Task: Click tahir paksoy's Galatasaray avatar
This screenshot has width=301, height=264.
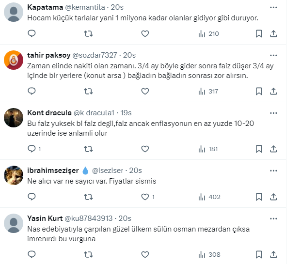Action: coord(14,60)
